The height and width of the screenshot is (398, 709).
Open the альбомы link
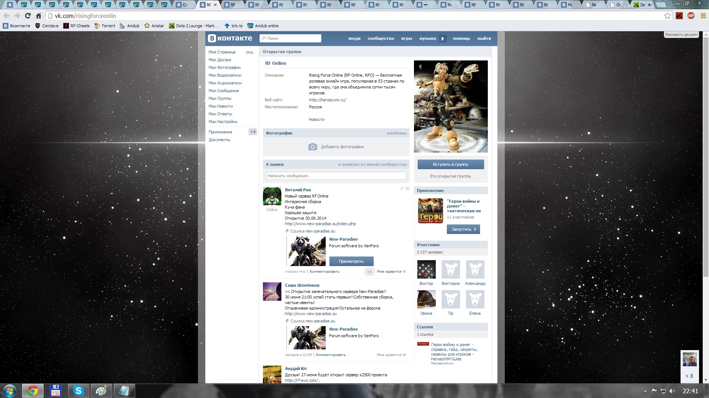tap(397, 133)
